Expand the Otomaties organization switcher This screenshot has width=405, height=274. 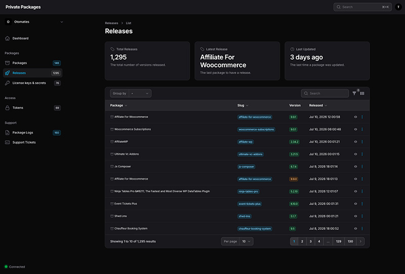[x=34, y=22]
